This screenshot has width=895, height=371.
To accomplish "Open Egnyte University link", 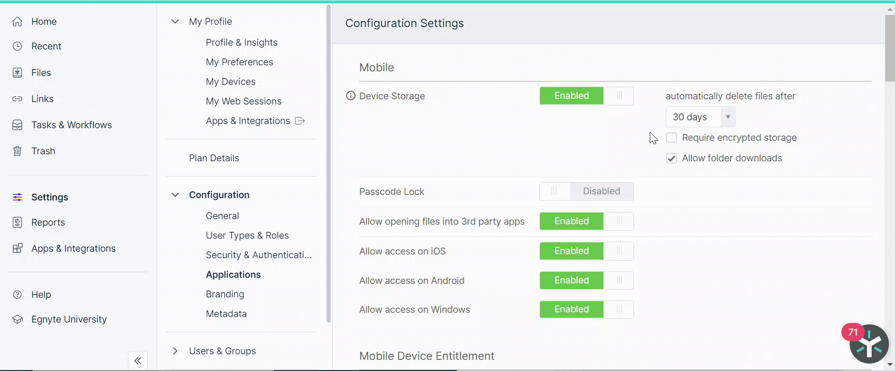I will pos(69,319).
